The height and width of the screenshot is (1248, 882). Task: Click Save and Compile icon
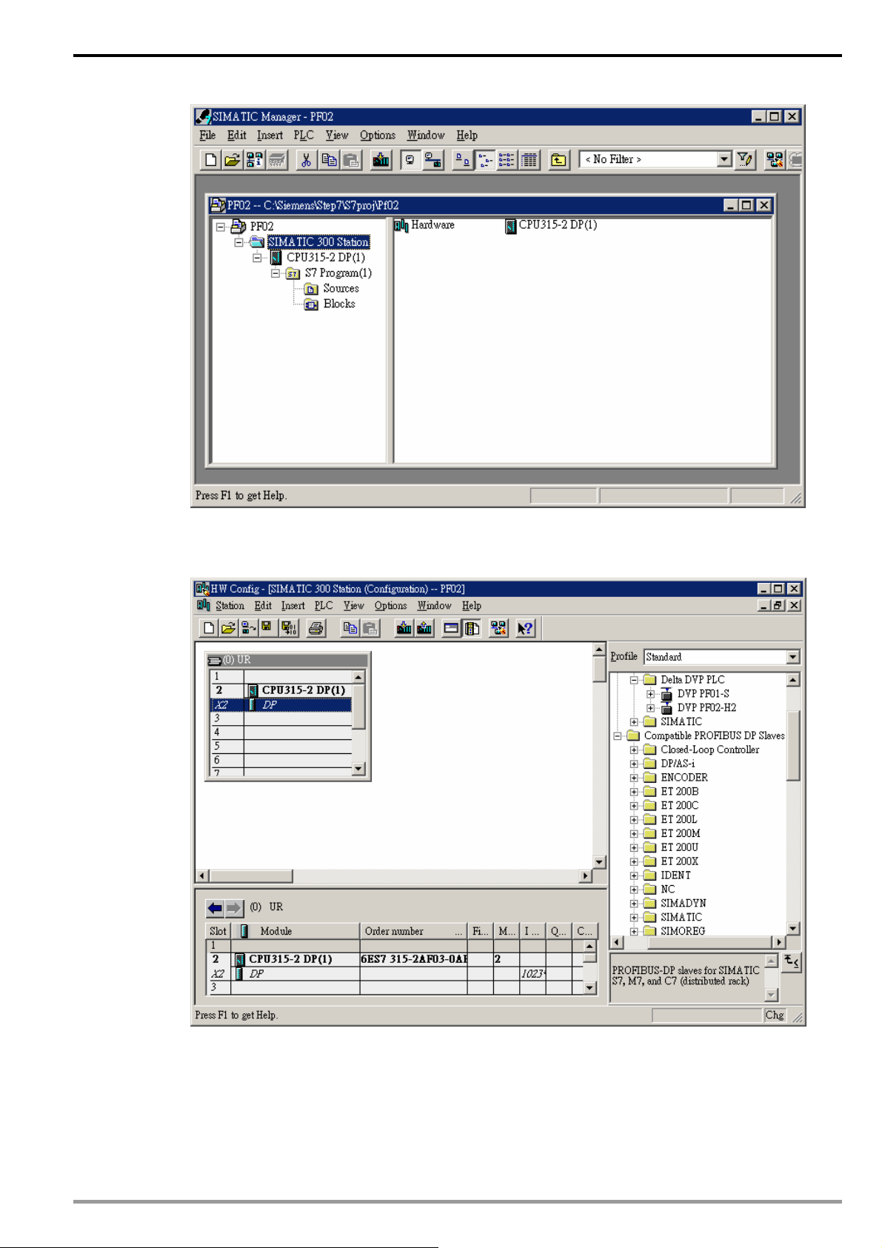(x=288, y=629)
